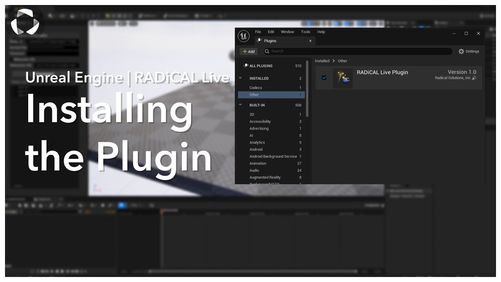
Task: Click the Installed breadcrumb link
Action: click(322, 61)
